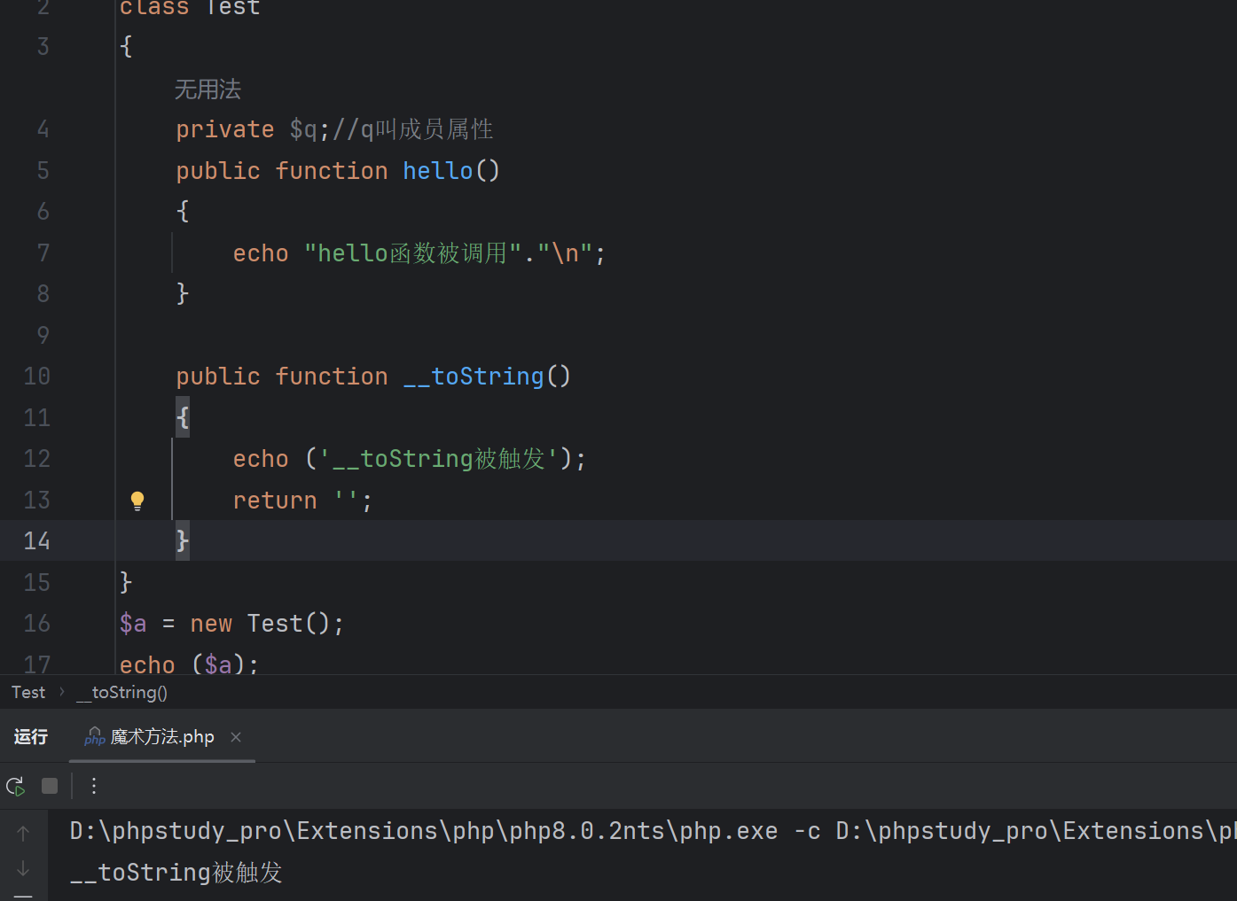This screenshot has width=1237, height=901.
Task: Click line number 14 in the gutter
Action: pyautogui.click(x=37, y=540)
